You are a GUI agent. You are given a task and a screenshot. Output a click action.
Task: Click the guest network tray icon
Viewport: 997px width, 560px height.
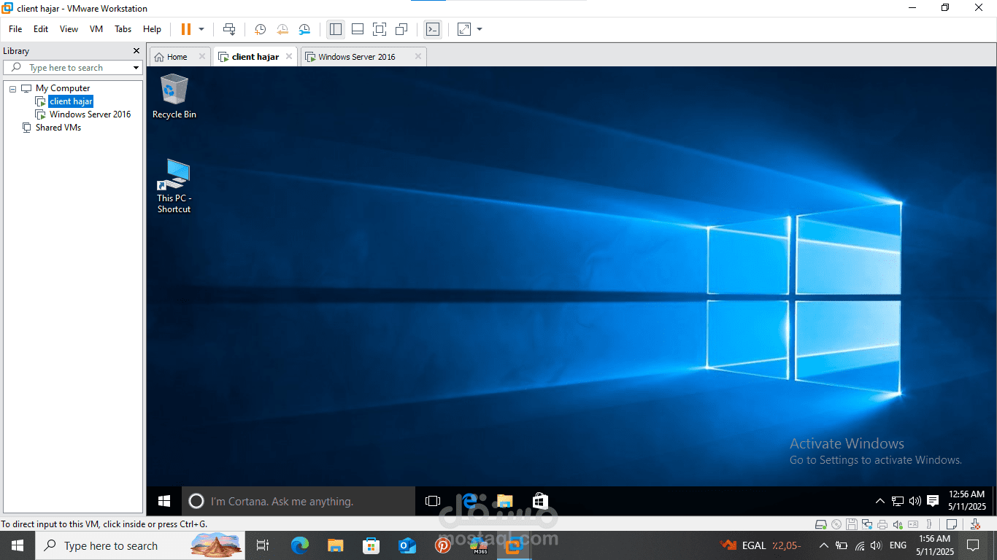pos(898,501)
